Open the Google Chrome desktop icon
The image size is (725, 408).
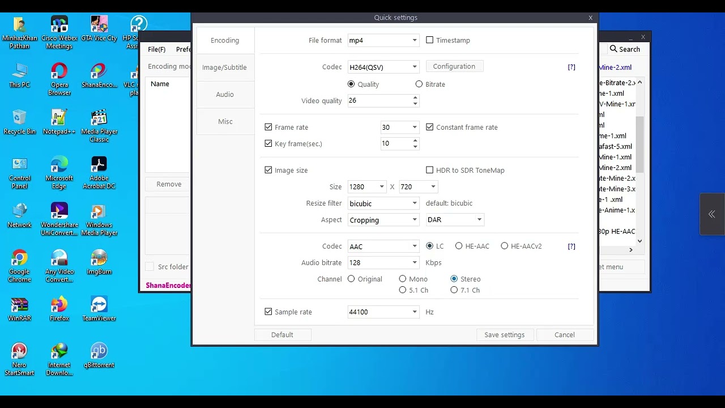pyautogui.click(x=19, y=266)
